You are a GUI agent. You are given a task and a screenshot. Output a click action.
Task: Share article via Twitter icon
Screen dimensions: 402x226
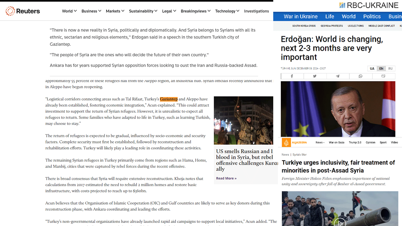pyautogui.click(x=315, y=76)
